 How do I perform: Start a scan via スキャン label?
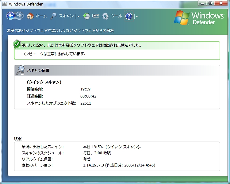point(66,16)
